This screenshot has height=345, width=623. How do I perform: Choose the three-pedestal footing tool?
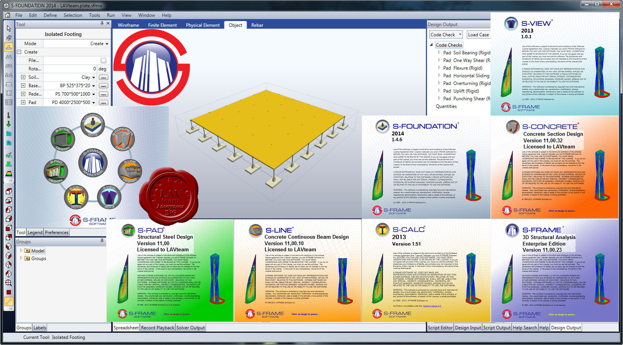[x=8, y=66]
